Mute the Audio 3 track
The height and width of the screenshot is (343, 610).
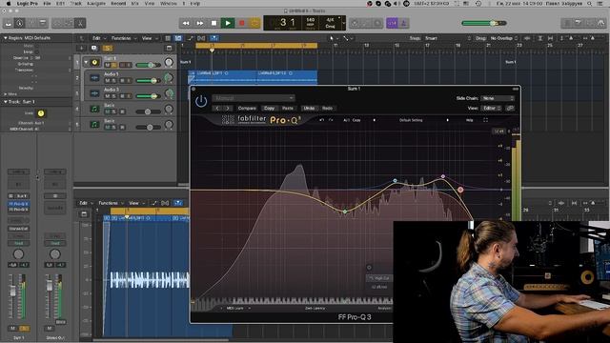108,96
